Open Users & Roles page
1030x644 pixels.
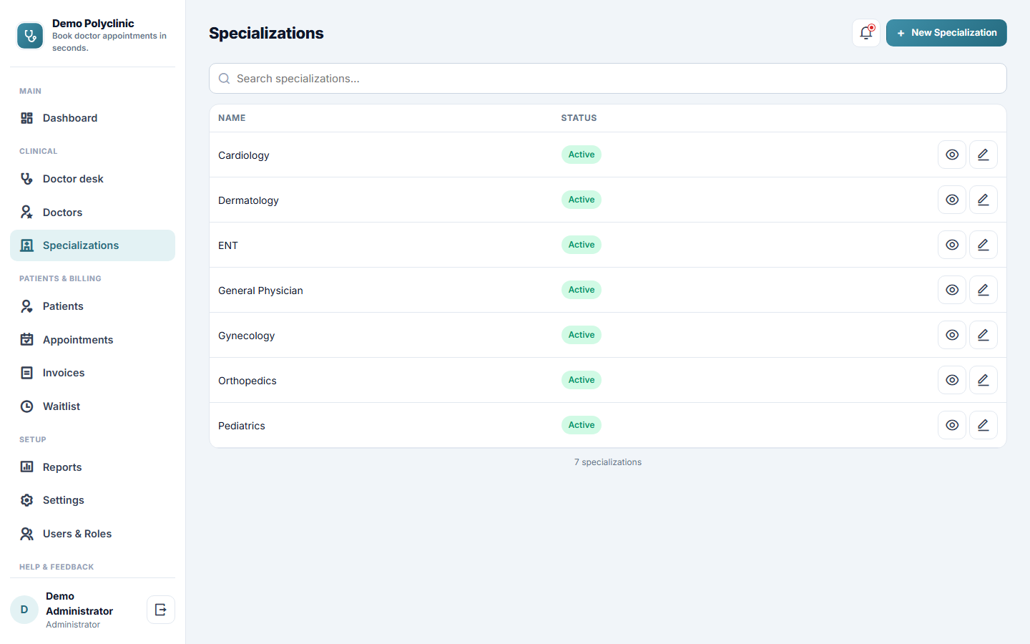[92, 534]
